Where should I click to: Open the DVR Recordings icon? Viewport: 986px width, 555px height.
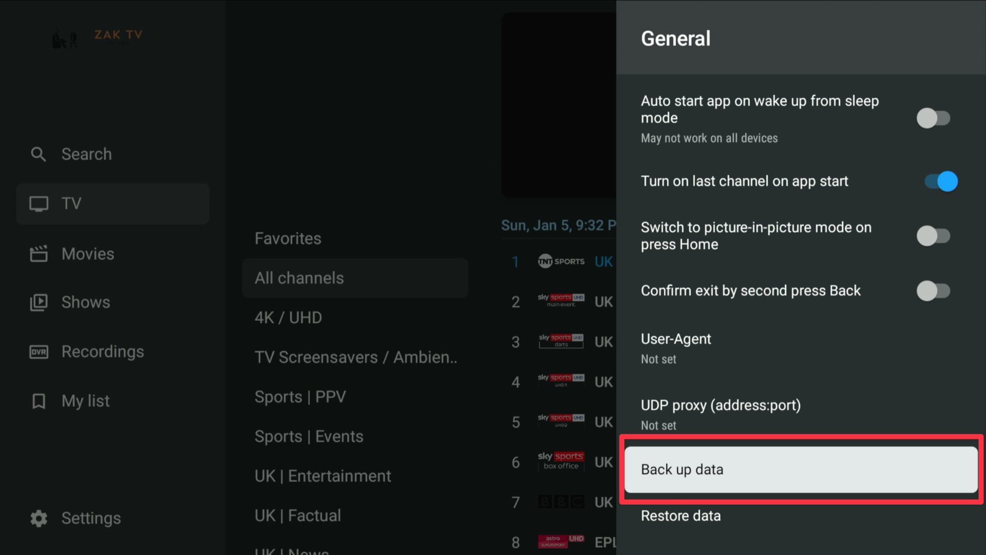point(39,352)
